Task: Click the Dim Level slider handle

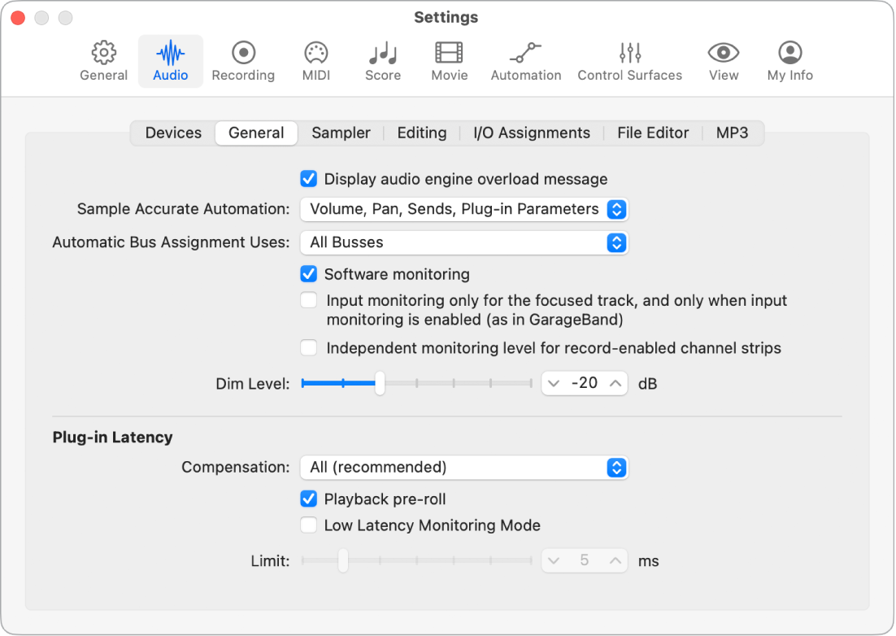Action: point(379,383)
